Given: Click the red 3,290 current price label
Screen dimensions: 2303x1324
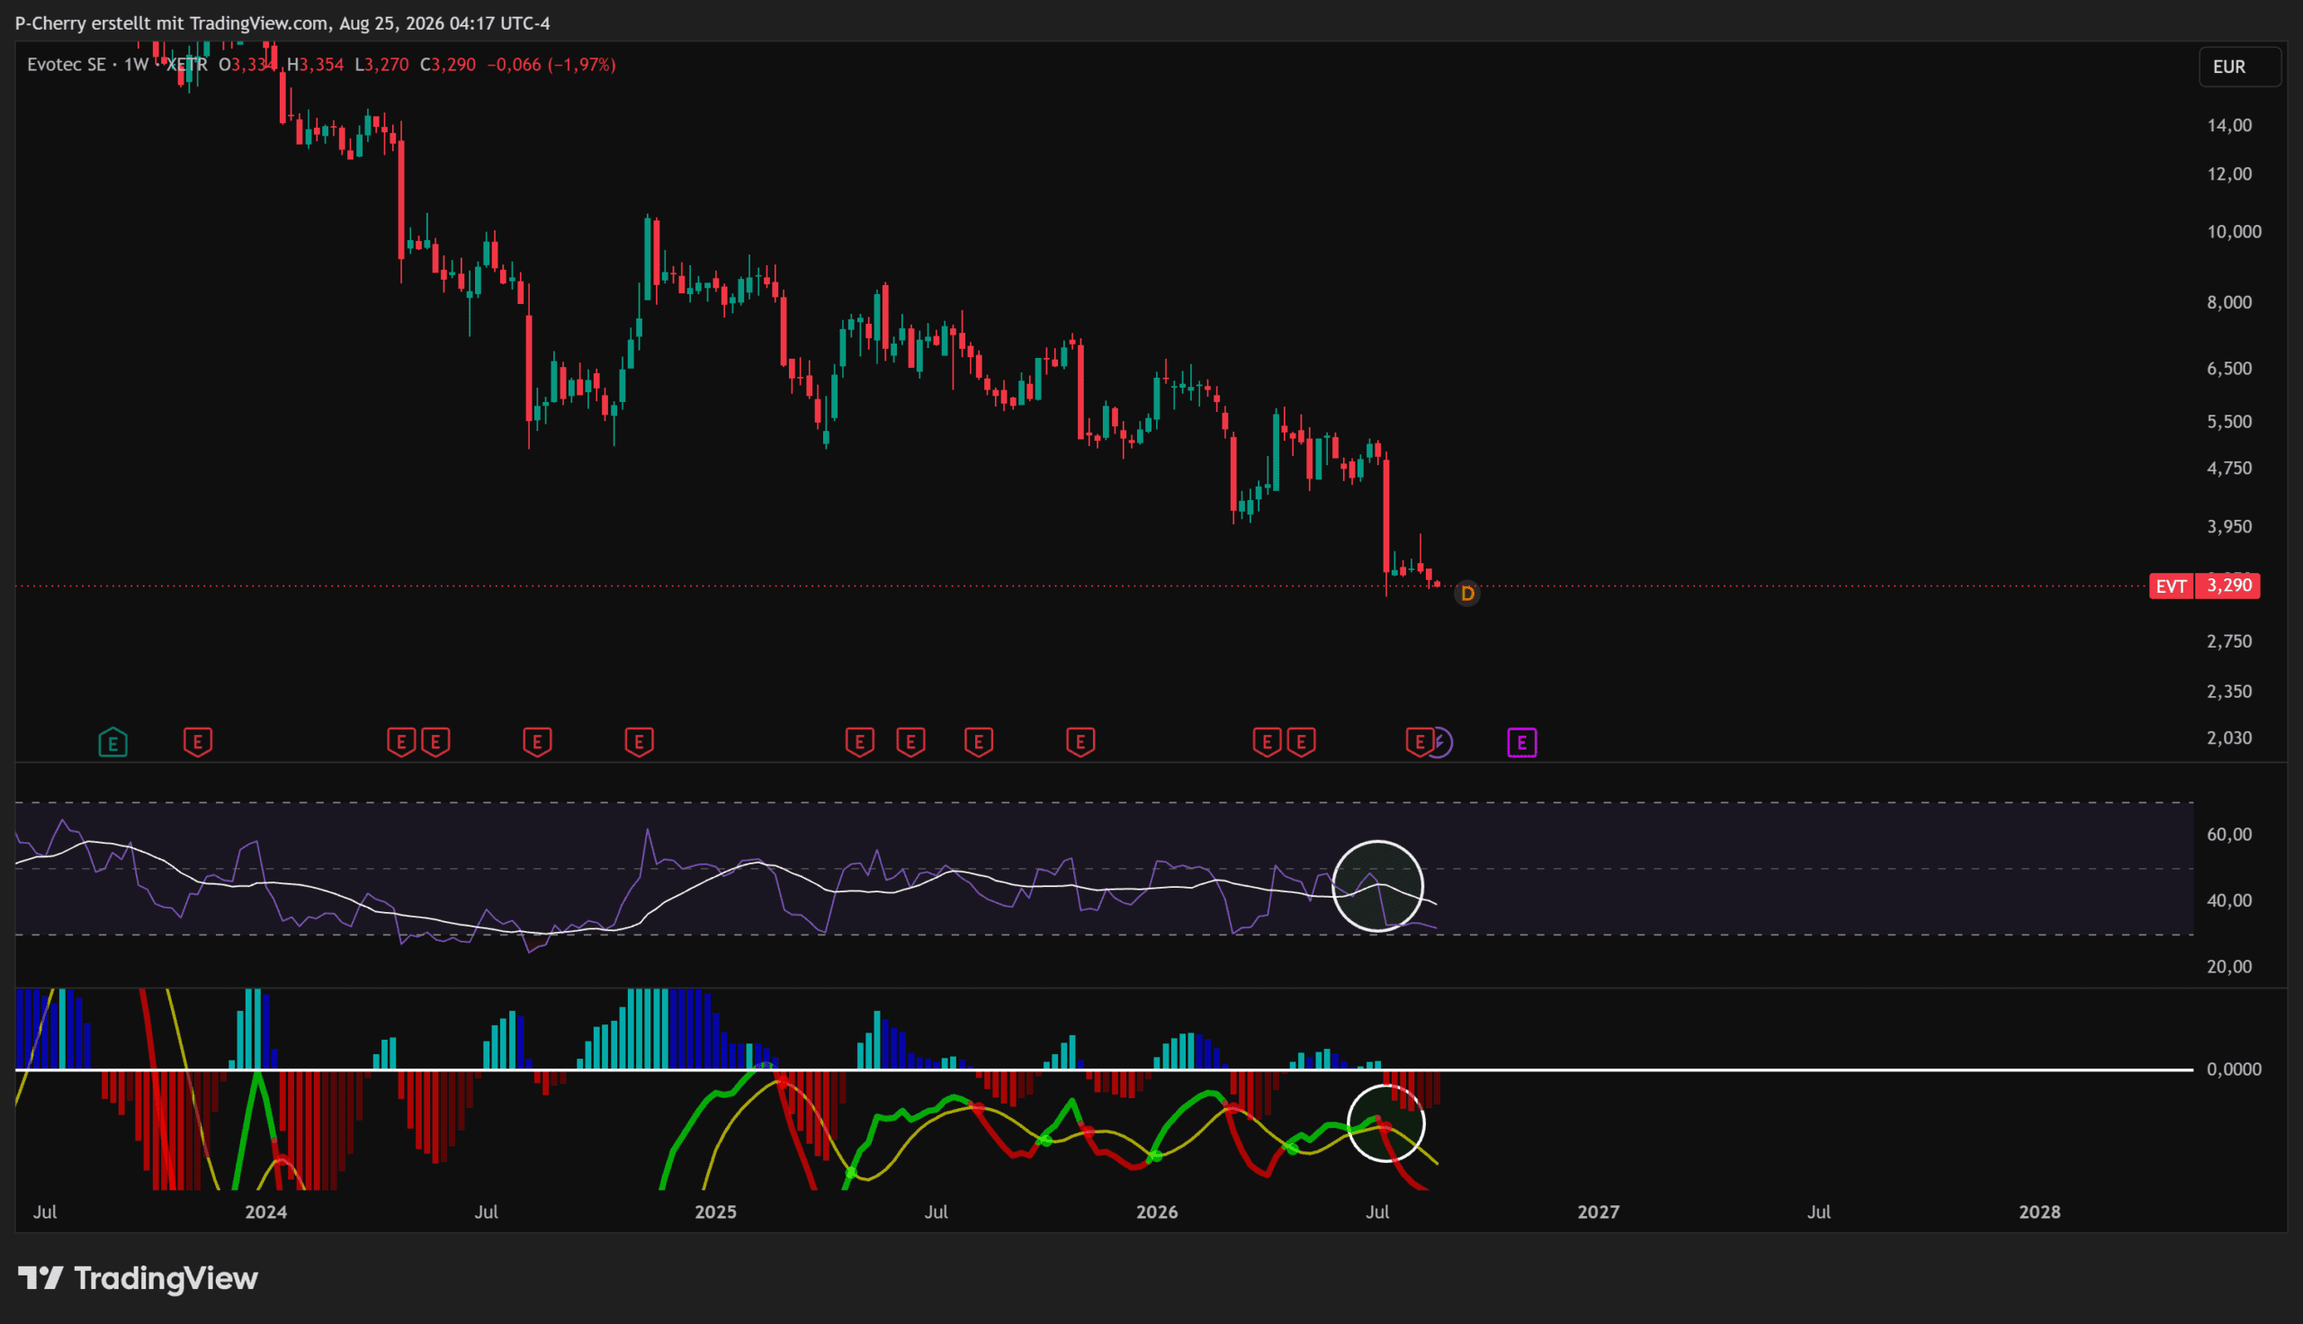Looking at the screenshot, I should click(x=2228, y=586).
